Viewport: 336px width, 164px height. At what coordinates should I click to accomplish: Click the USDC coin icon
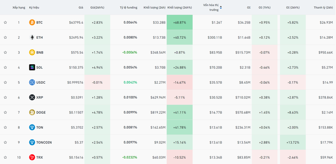click(x=32, y=82)
